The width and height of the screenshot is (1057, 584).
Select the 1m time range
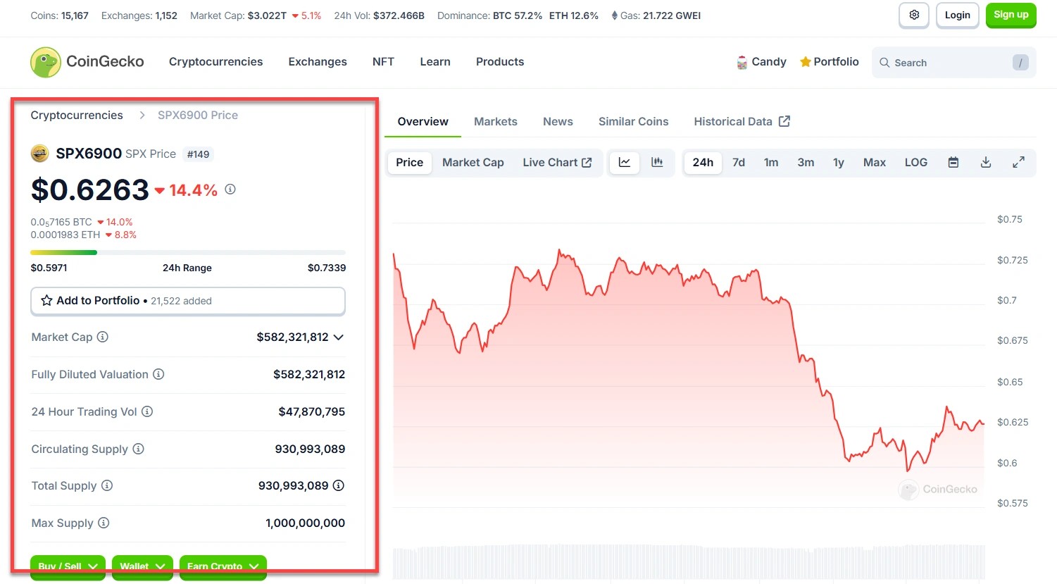click(x=771, y=162)
